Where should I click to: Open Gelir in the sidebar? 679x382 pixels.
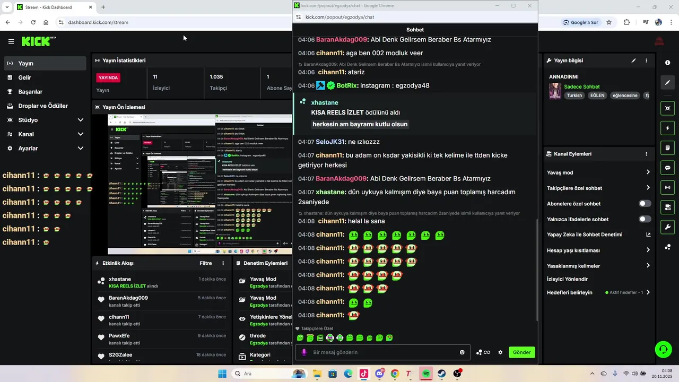(45, 77)
